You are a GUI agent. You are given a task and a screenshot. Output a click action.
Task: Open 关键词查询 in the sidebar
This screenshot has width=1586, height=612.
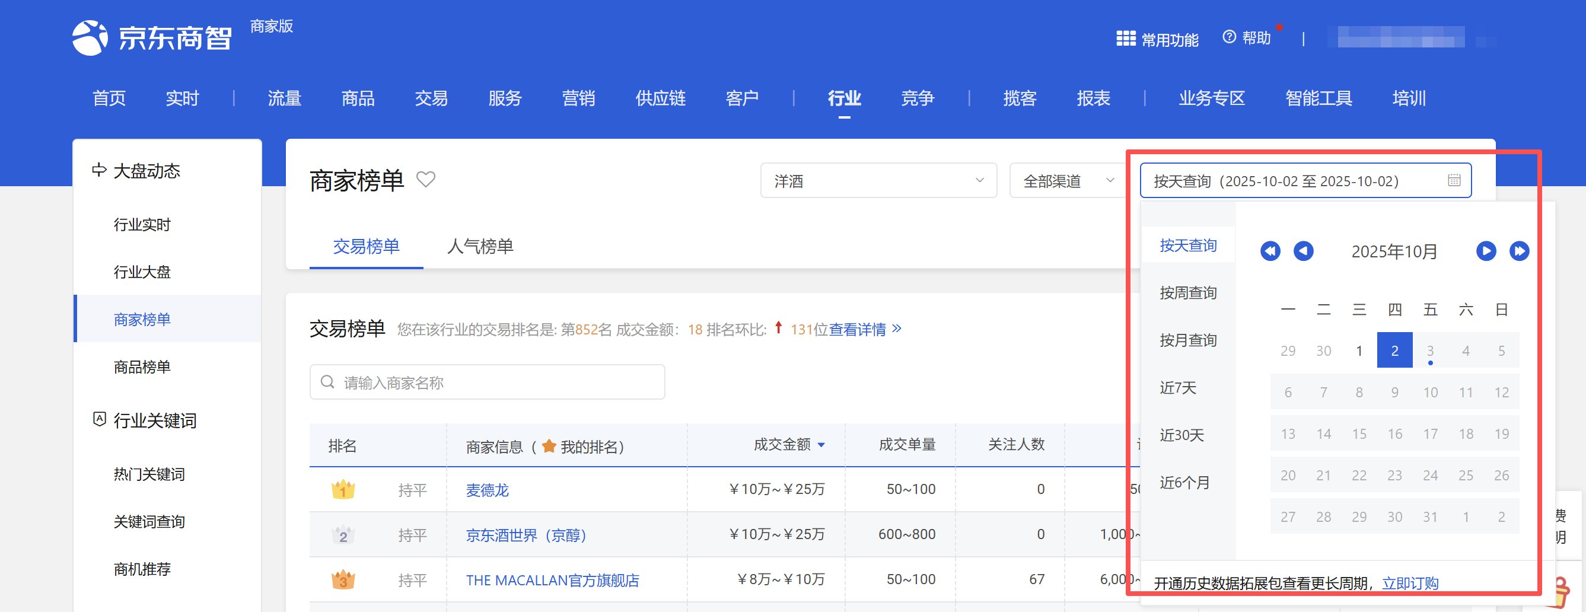point(149,521)
